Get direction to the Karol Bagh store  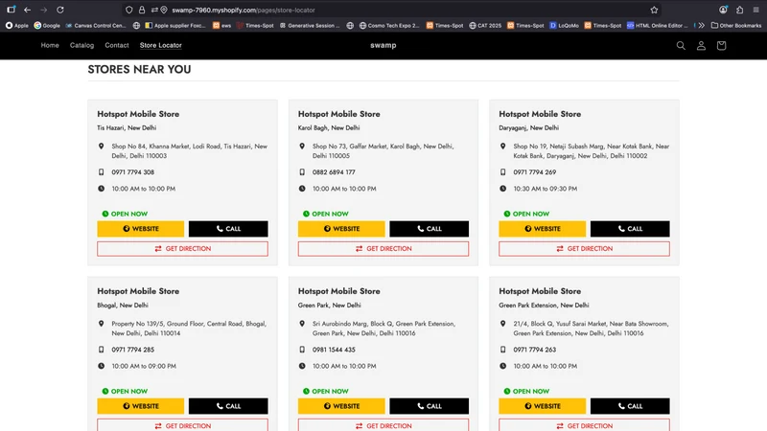383,249
